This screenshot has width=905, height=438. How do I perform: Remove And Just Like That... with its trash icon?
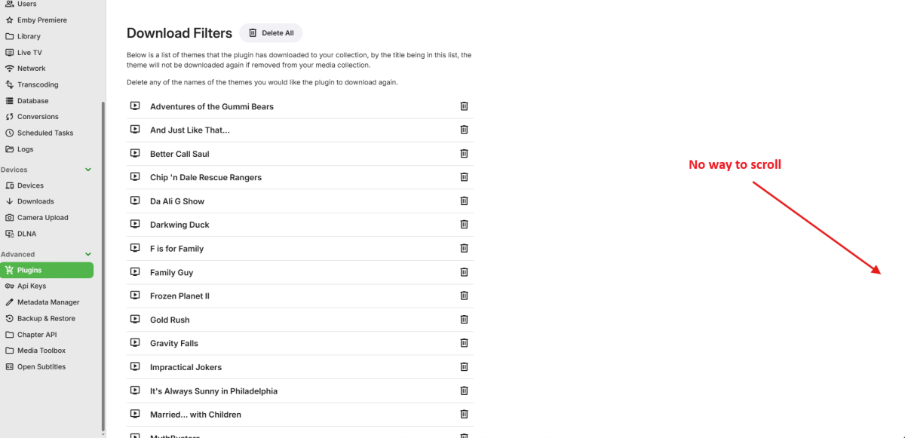coord(464,130)
